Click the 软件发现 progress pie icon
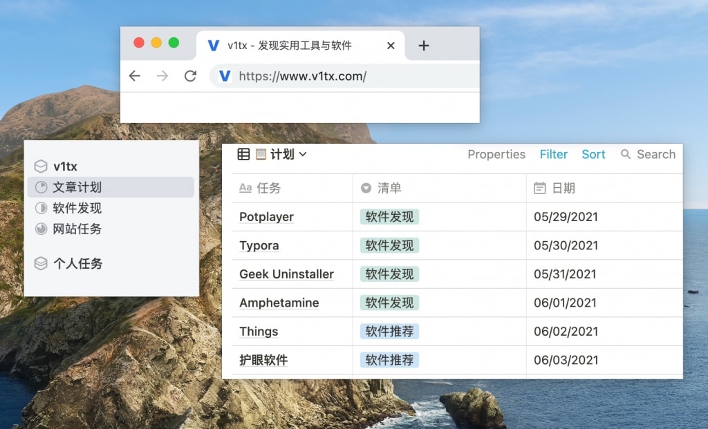The width and height of the screenshot is (708, 429). pyautogui.click(x=41, y=208)
